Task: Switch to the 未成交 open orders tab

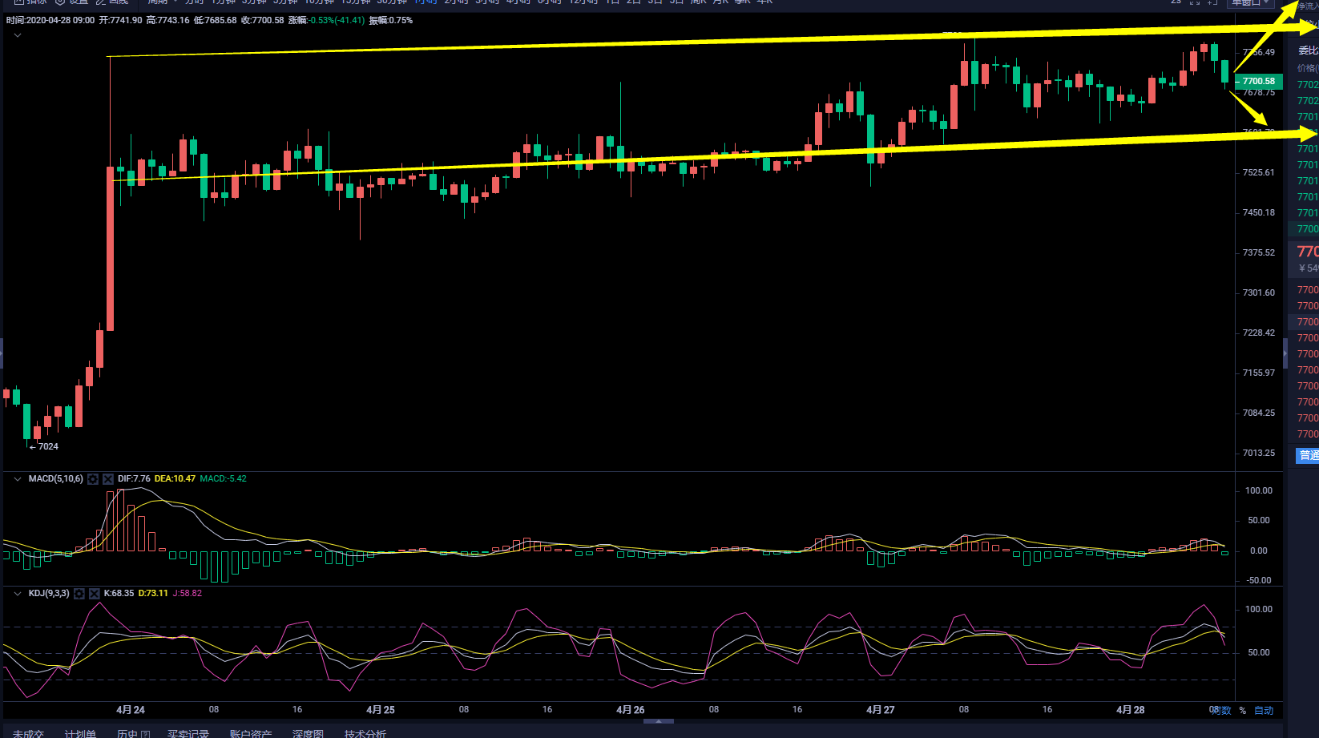Action: [x=28, y=733]
